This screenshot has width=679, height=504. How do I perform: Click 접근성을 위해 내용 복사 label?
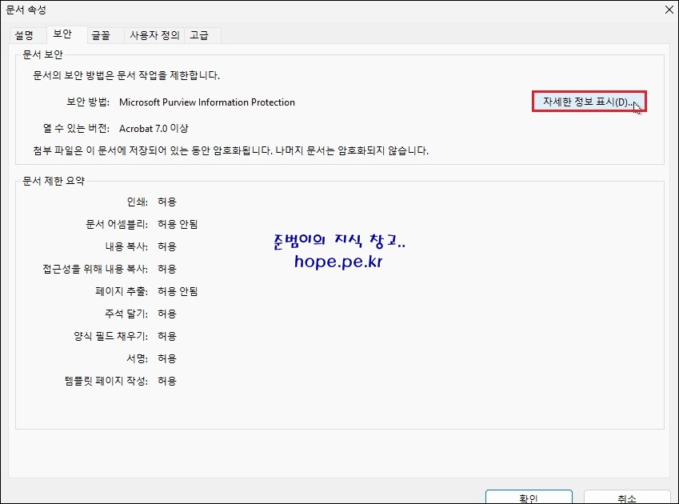[95, 269]
